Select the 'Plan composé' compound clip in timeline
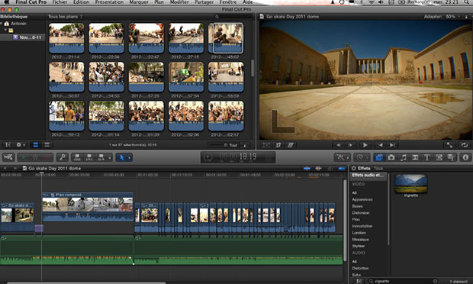 (88, 207)
